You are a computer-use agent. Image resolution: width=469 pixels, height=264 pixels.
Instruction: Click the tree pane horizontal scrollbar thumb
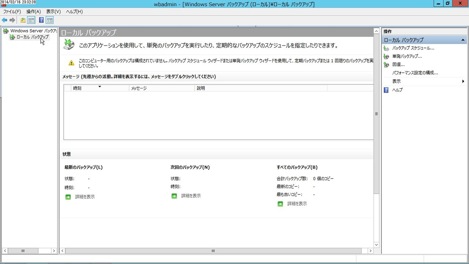tap(23, 251)
